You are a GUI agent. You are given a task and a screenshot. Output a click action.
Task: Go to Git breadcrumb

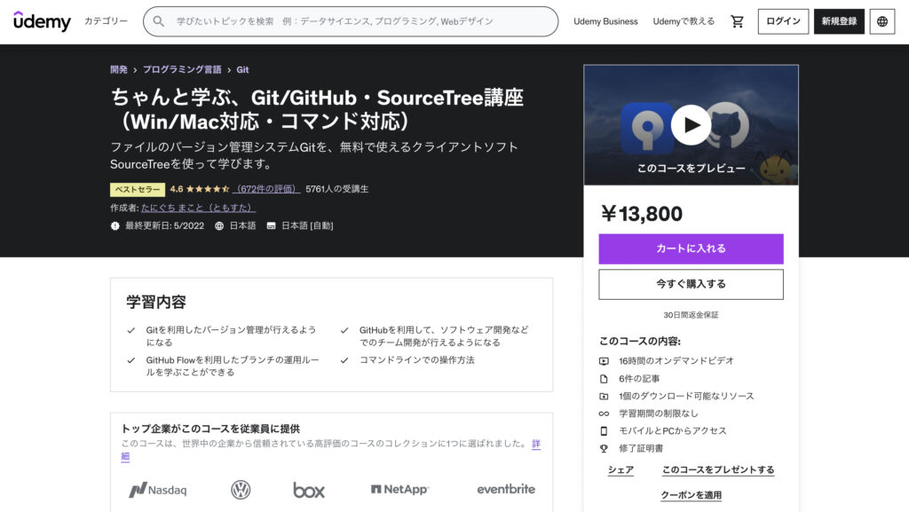242,69
